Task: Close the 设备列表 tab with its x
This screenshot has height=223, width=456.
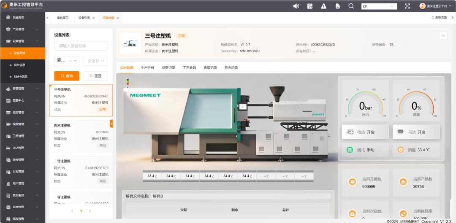Action: coord(93,18)
